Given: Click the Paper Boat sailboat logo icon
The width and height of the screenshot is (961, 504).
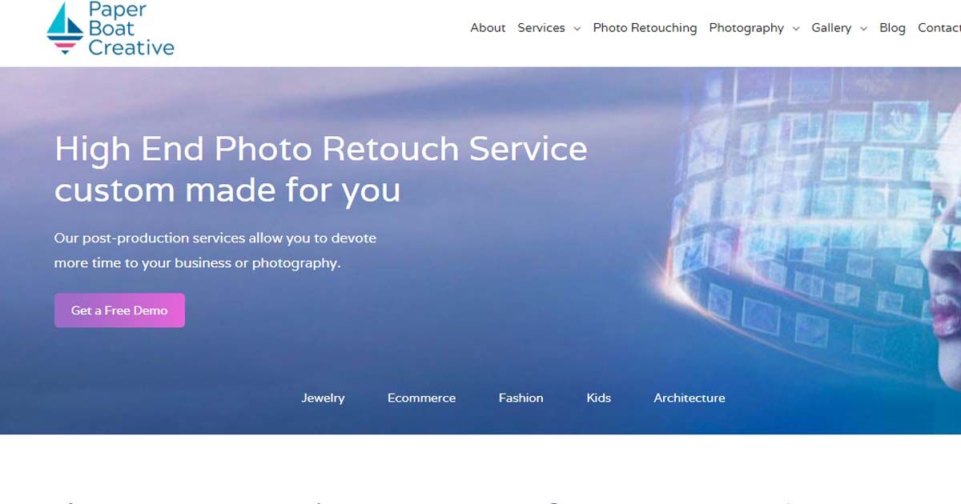Looking at the screenshot, I should click(x=65, y=28).
